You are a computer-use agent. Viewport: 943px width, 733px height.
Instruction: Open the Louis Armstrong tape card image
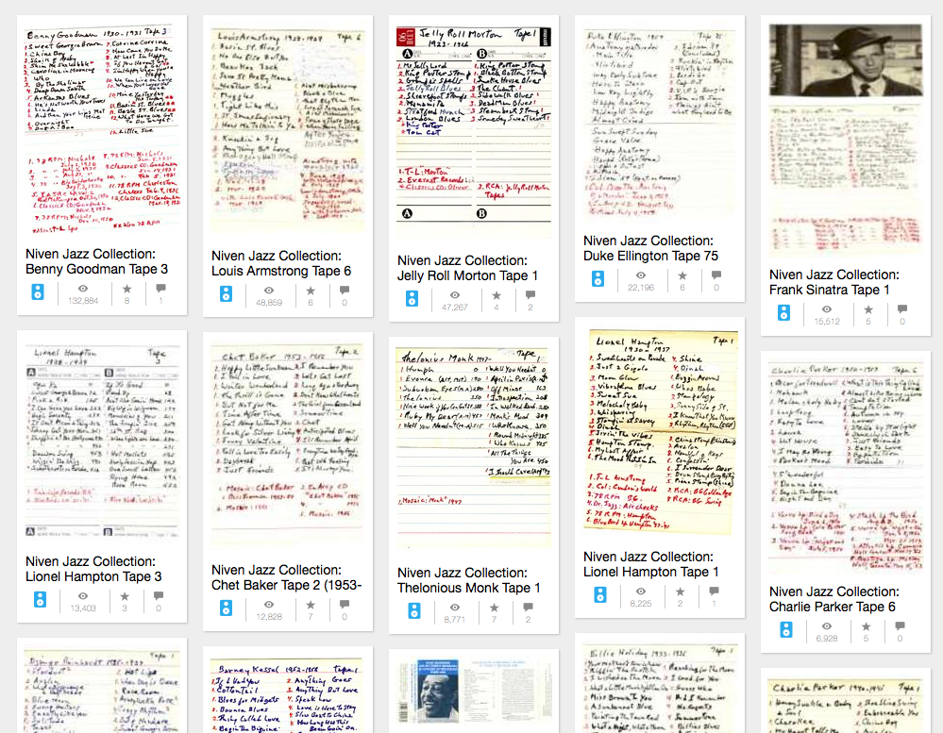coord(288,129)
